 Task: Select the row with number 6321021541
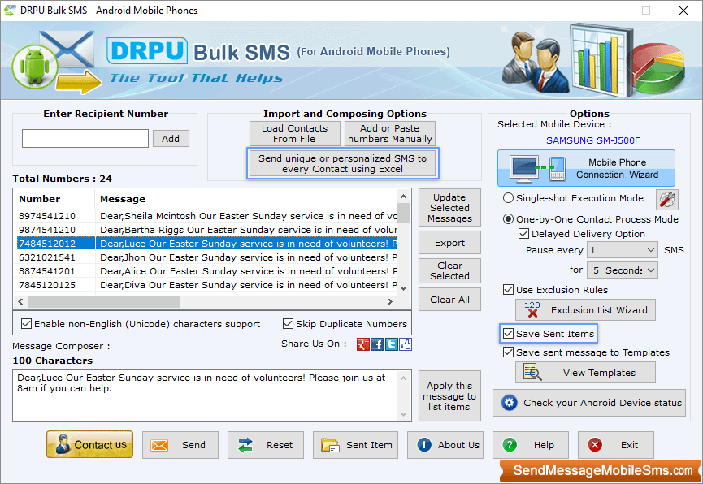point(47,257)
